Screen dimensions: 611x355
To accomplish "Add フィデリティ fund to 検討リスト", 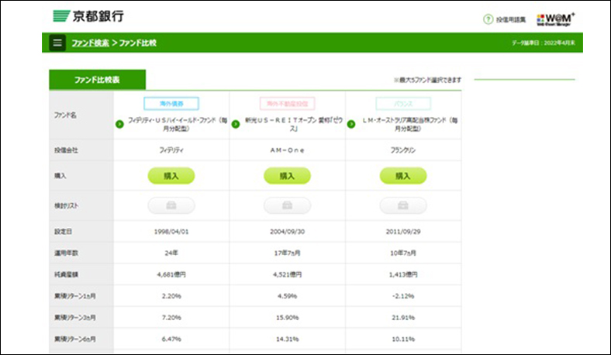I will (x=171, y=205).
